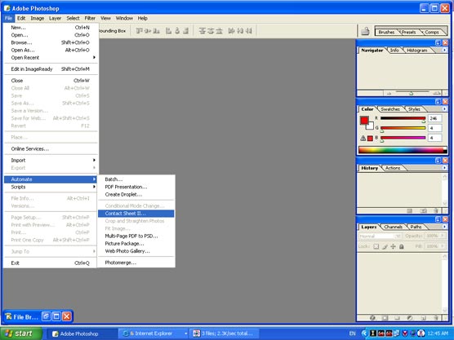454x340 pixels.
Task: Select Photomerge menu item
Action: click(136, 263)
